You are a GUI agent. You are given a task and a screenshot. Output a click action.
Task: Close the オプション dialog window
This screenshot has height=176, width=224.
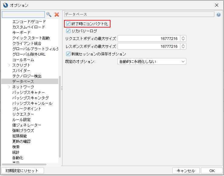click(217, 5)
